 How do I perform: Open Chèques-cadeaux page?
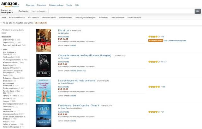pyautogui.click(x=56, y=5)
